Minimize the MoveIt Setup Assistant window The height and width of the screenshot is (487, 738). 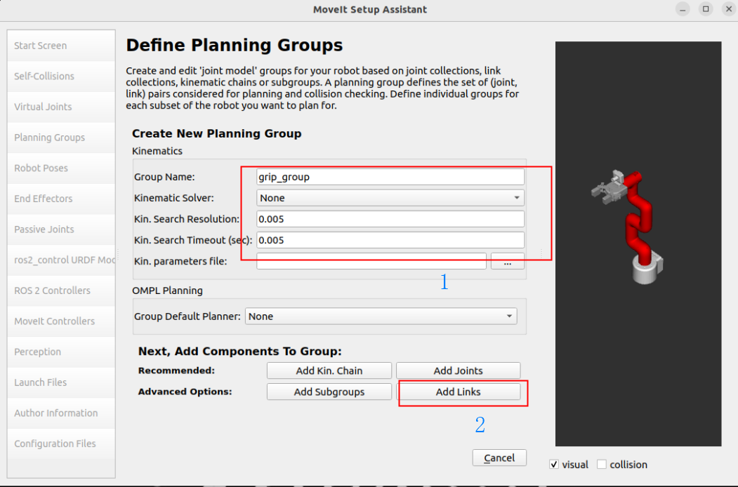683,9
